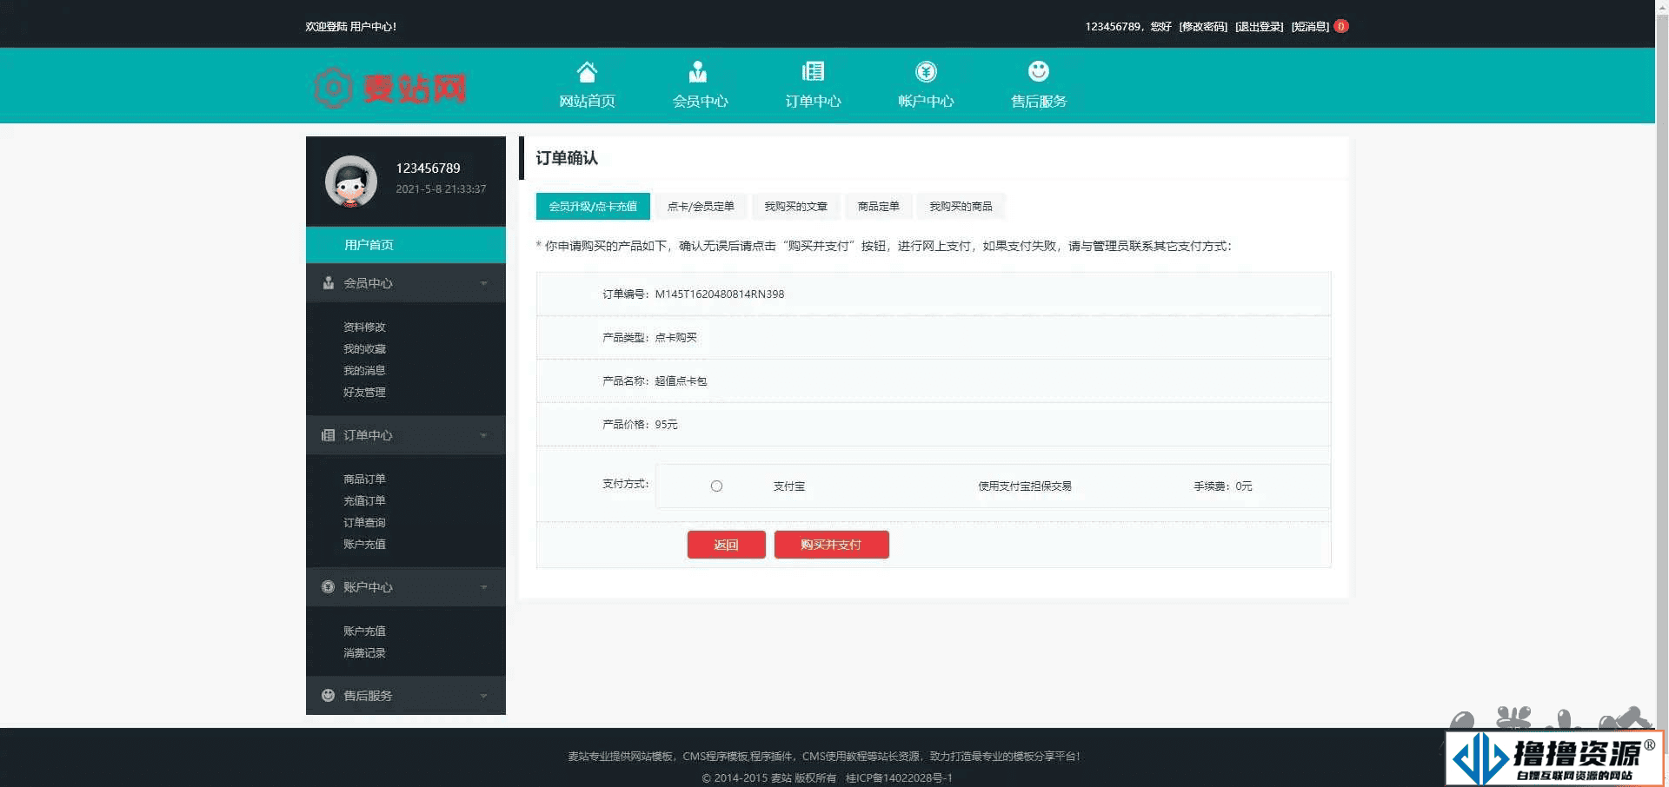This screenshot has width=1669, height=787.
Task: Open 我的收藏 in sidebar
Action: (x=364, y=349)
